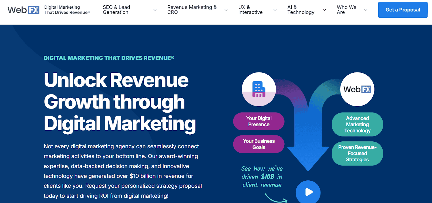Screen dimensions: 432x203
Task: Click Get a Proposal button
Action: point(403,10)
